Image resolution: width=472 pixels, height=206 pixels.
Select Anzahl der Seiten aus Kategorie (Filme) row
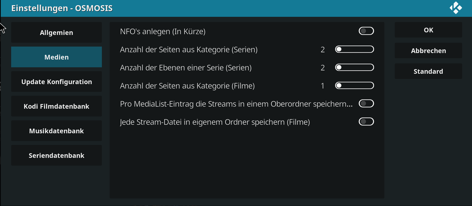click(247, 85)
